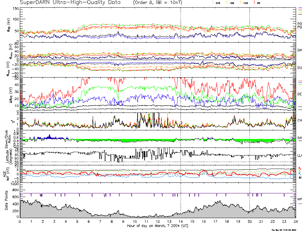The height and width of the screenshot is (231, 302).
Task: Click the black |B| legend label
Action: [x=300, y=178]
